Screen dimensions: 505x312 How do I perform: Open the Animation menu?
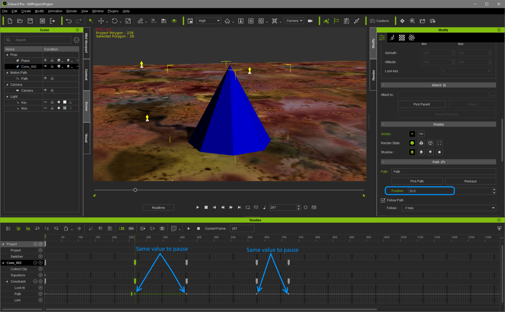coord(55,11)
